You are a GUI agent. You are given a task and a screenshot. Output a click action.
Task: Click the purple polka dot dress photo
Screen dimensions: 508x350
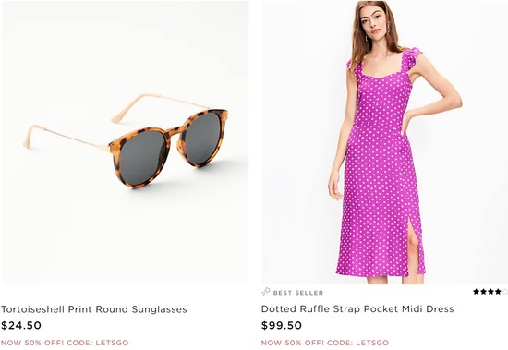click(x=385, y=142)
